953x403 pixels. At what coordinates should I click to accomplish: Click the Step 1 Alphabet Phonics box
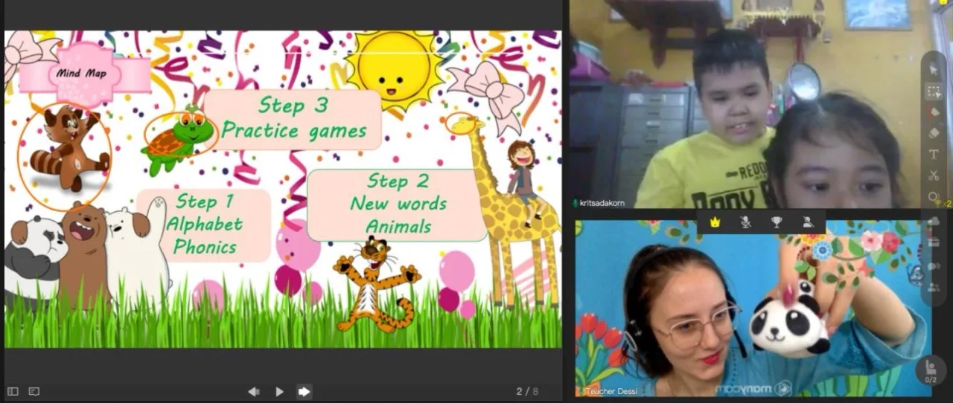tap(203, 225)
